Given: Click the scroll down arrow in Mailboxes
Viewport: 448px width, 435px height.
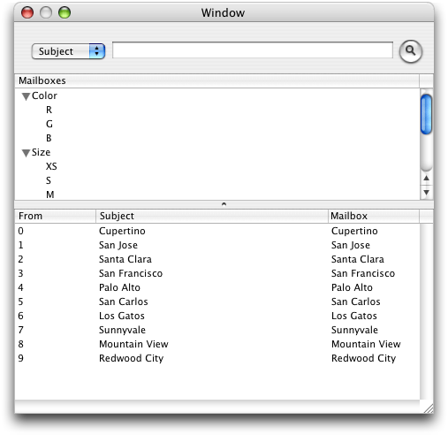Looking at the screenshot, I should (426, 192).
